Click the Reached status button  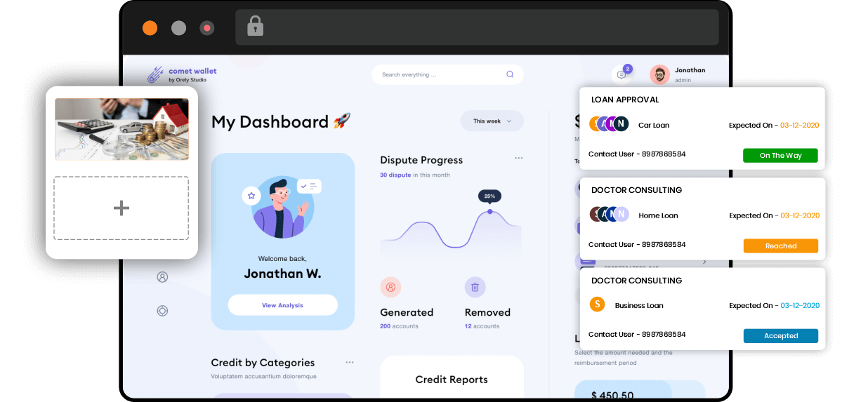pyautogui.click(x=781, y=246)
